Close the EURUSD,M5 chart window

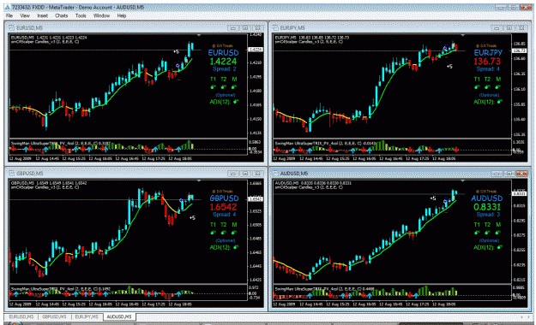(258, 28)
